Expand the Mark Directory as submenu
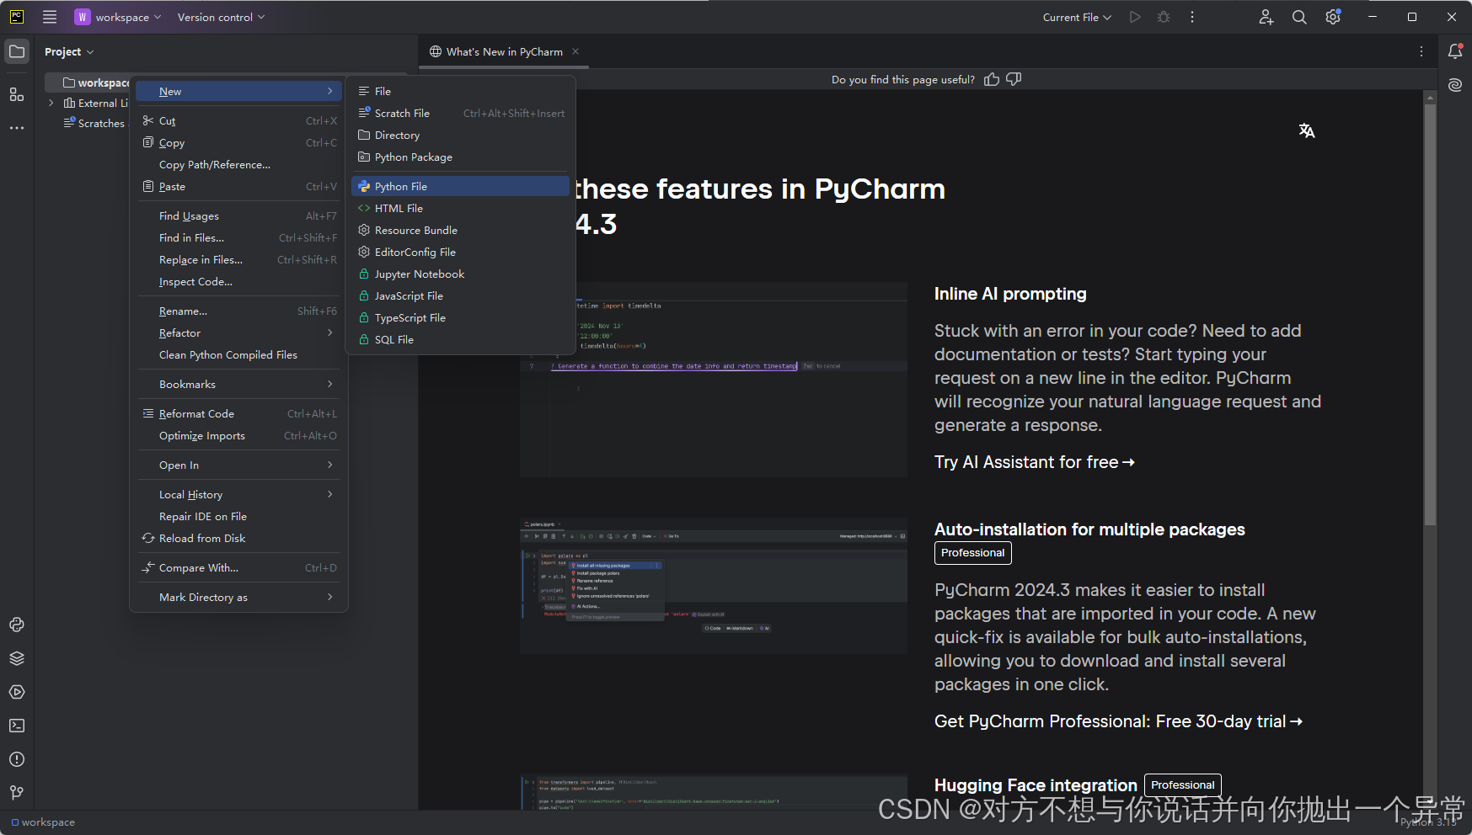Screen dimensions: 1472x835 pos(239,598)
